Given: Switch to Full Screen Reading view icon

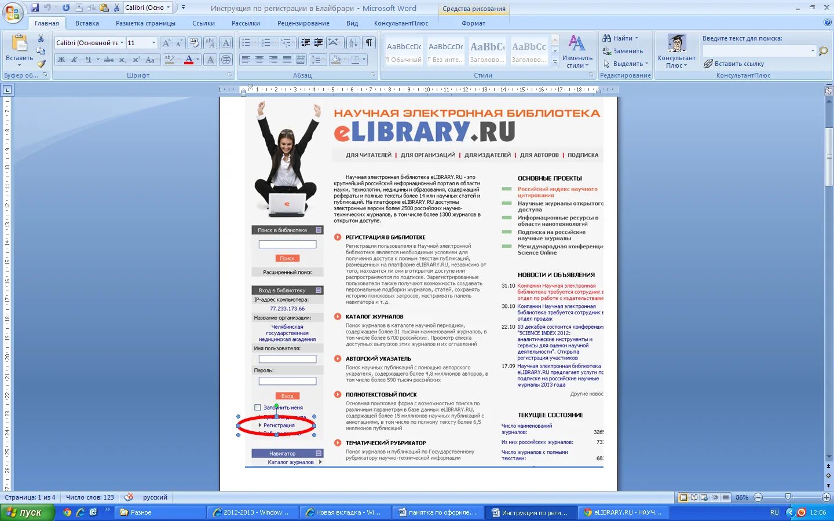Looking at the screenshot, I should 694,497.
